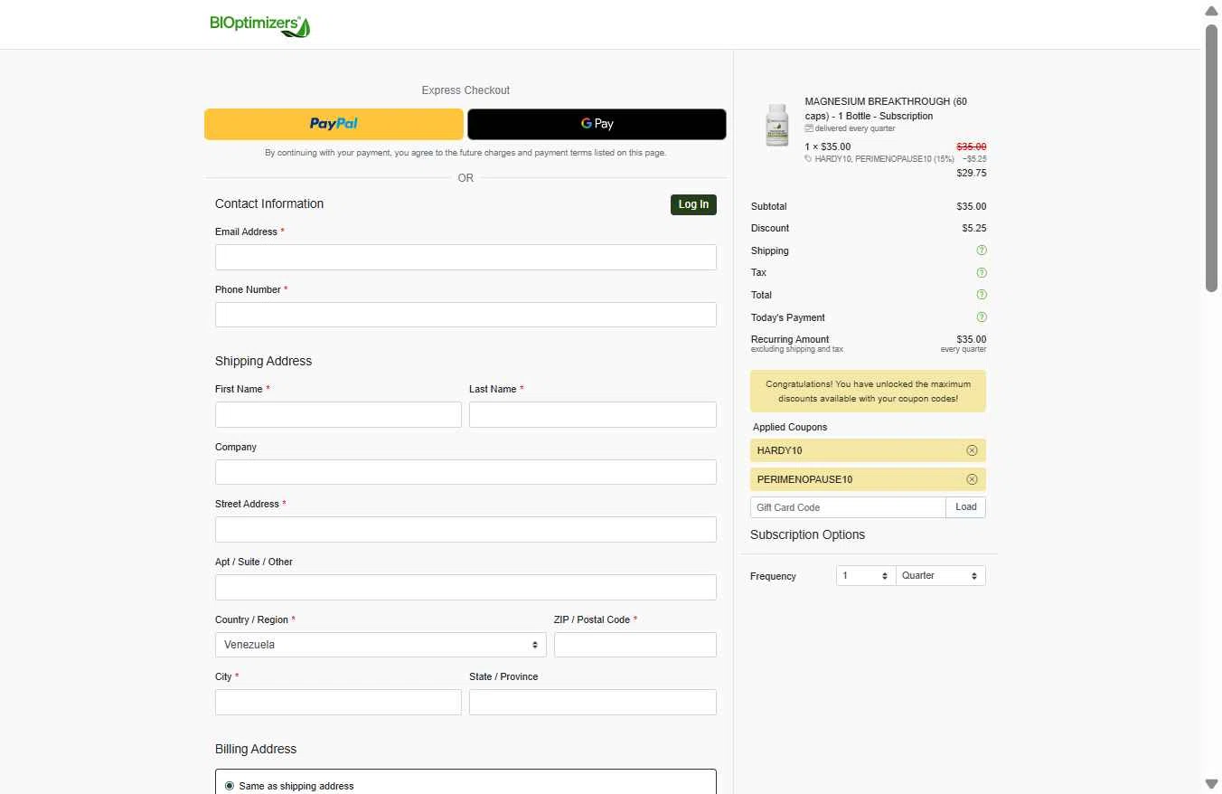Click the BIOptimizers logo
The image size is (1222, 794).
click(260, 25)
